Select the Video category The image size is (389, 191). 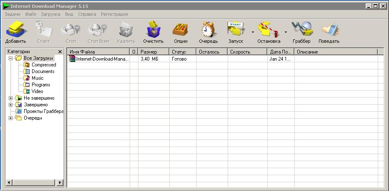click(x=37, y=91)
